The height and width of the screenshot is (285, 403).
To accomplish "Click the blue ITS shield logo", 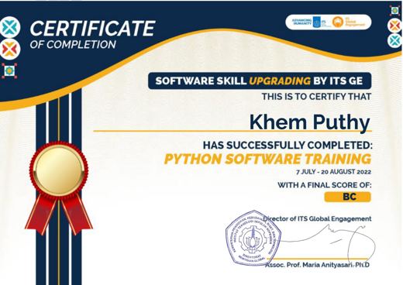I will pos(316,22).
